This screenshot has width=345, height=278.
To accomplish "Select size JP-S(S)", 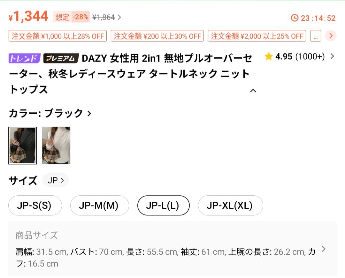I will click(35, 205).
